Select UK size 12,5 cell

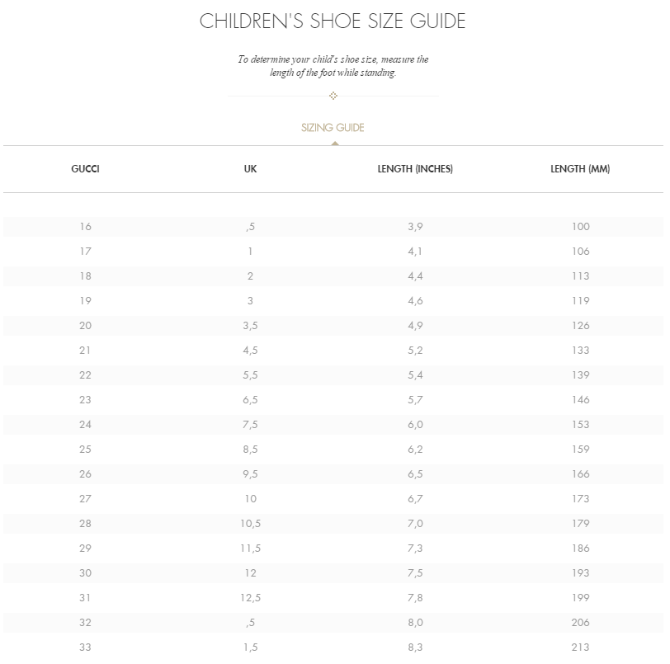[x=250, y=598]
